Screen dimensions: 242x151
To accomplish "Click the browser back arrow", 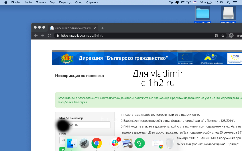I will 36,36.
